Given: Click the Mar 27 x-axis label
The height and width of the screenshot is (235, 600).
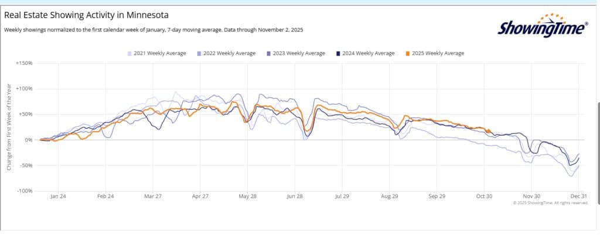Looking at the screenshot, I should [153, 196].
